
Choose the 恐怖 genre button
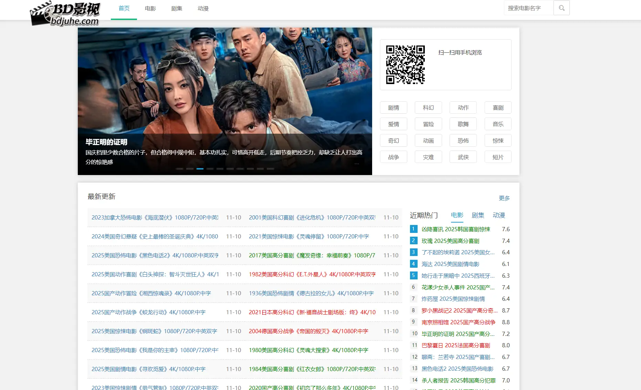pyautogui.click(x=463, y=141)
